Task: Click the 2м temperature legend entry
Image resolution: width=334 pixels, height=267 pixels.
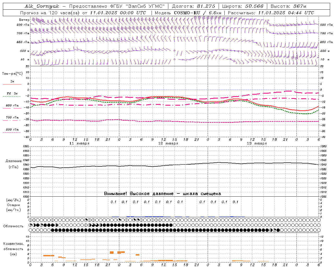Action: click(x=12, y=82)
